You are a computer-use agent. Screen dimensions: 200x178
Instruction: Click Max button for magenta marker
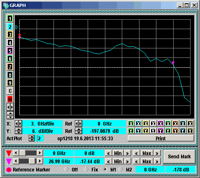click(x=147, y=162)
